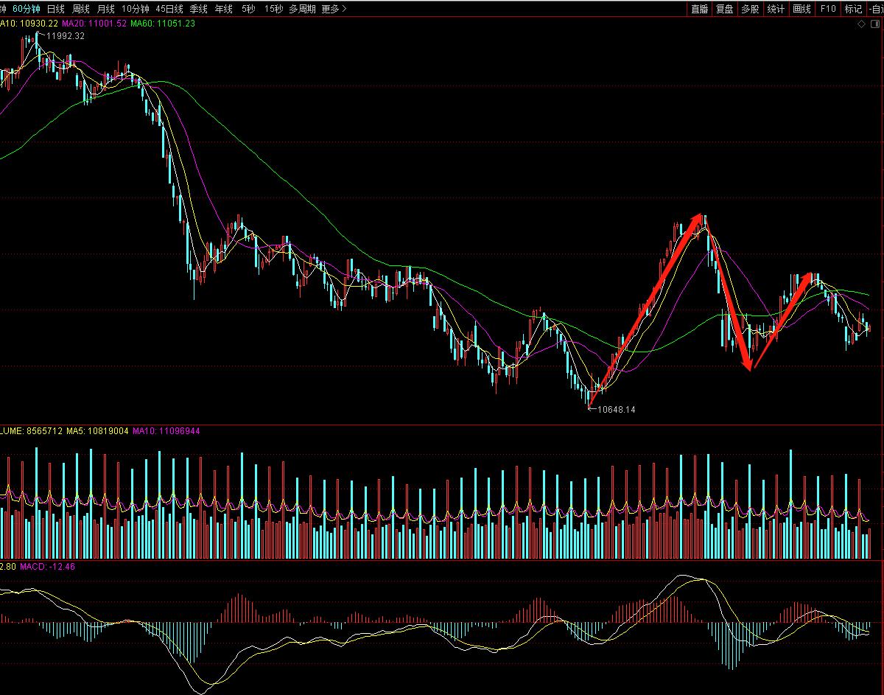Viewport: 884px width, 695px height.
Task: Select the 45日线 period
Action: [169, 9]
